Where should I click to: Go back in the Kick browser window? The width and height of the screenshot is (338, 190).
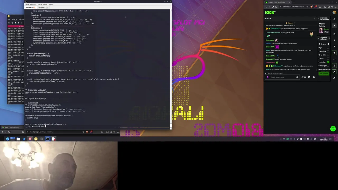[266, 7]
